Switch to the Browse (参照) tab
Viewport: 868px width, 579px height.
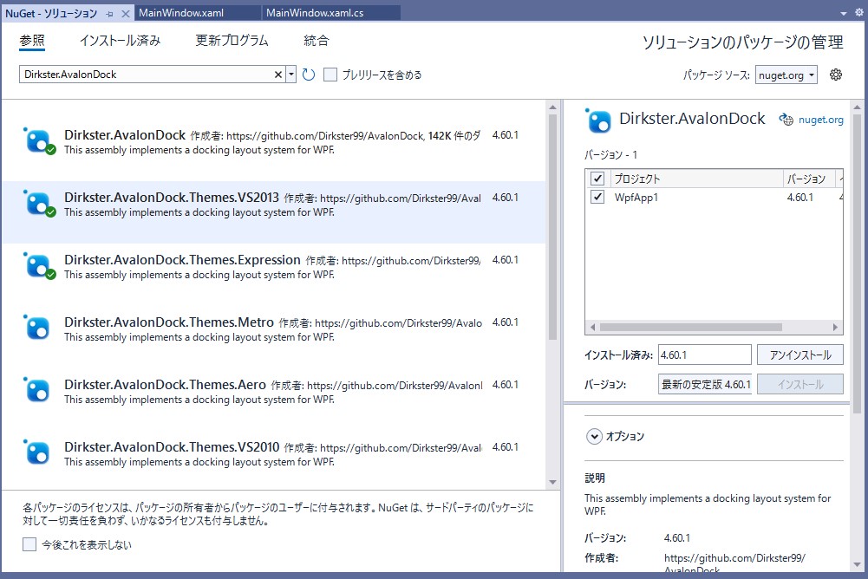32,41
